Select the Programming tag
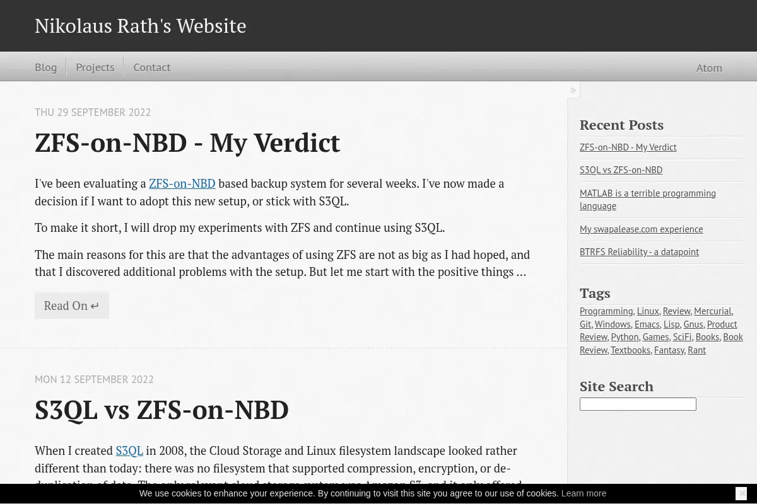 tap(606, 311)
